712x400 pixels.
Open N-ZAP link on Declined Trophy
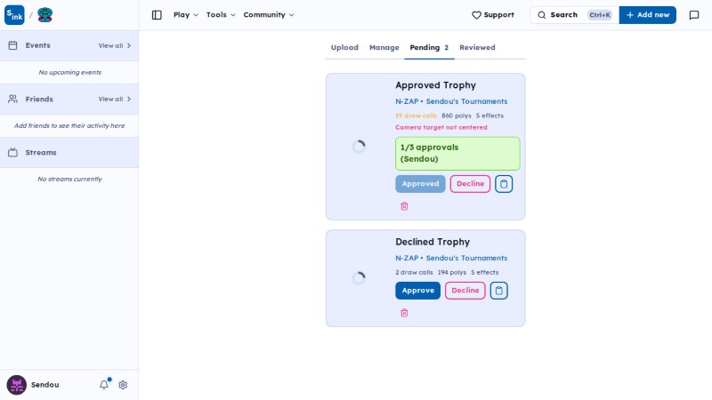pyautogui.click(x=407, y=258)
